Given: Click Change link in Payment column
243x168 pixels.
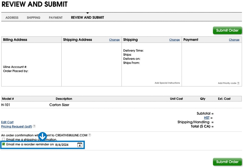Looking at the screenshot, I should (234, 40).
